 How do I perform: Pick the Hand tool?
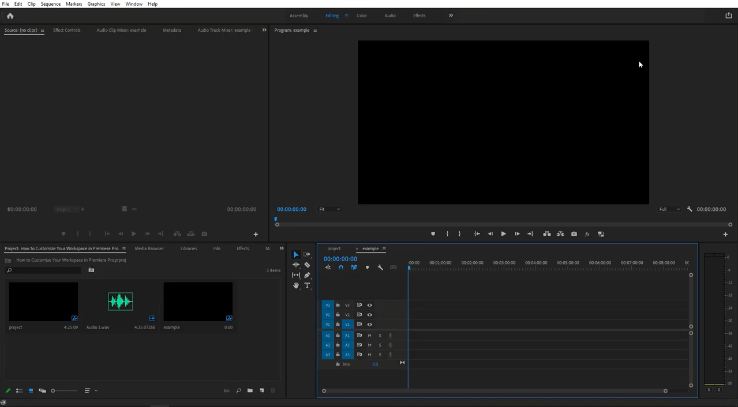pyautogui.click(x=296, y=286)
